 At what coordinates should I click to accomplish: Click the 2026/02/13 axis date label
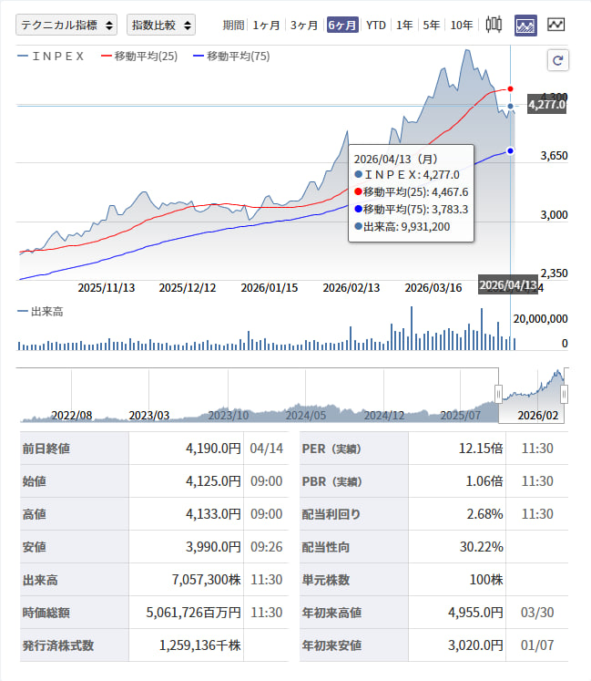tap(352, 287)
